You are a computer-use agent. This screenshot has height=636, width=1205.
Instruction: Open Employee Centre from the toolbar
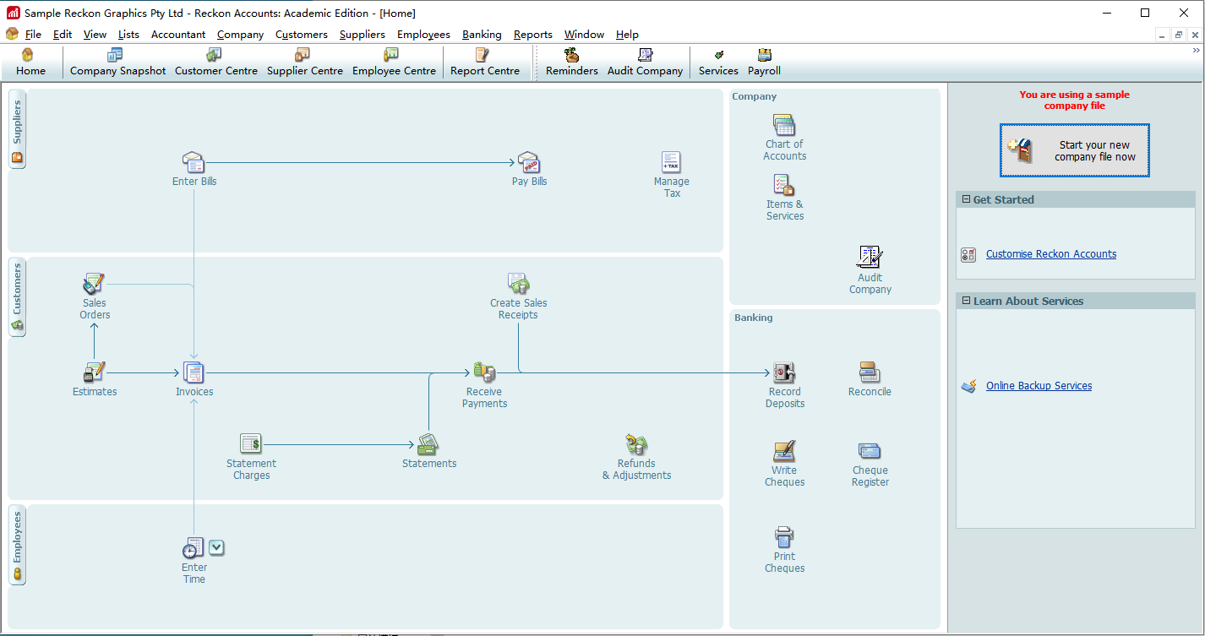pyautogui.click(x=394, y=63)
